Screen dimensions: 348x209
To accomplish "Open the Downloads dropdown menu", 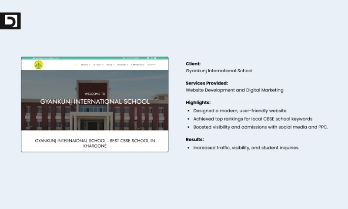I will click(123, 65).
